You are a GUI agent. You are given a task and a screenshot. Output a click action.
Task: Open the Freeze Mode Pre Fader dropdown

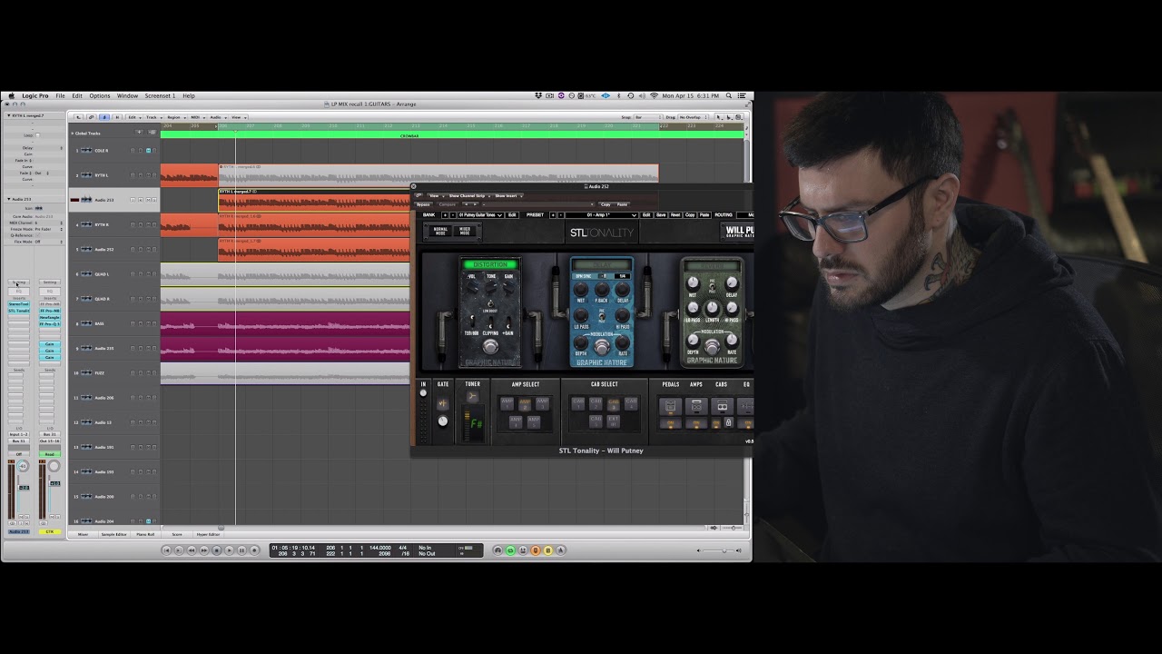(49, 229)
